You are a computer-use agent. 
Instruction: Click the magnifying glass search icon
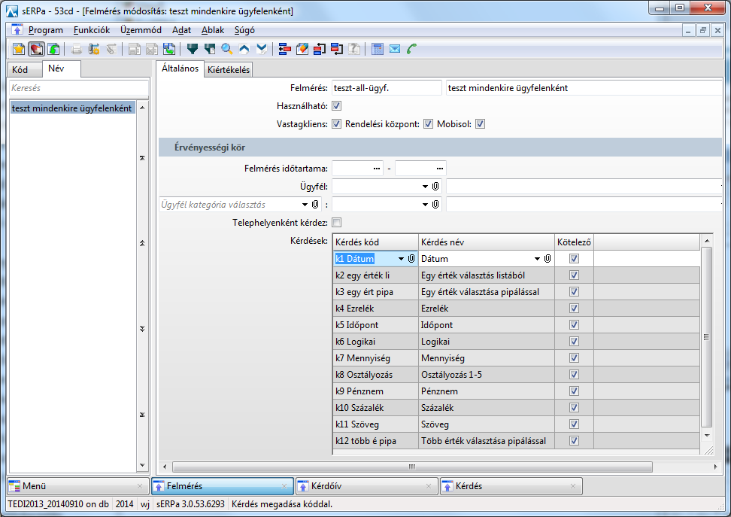[226, 49]
